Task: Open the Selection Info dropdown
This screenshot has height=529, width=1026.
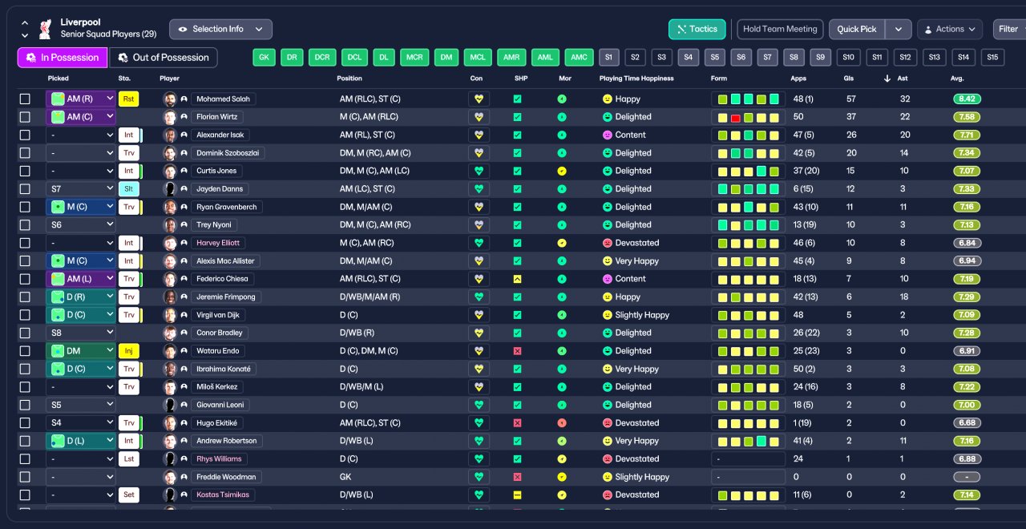Action: click(x=220, y=29)
